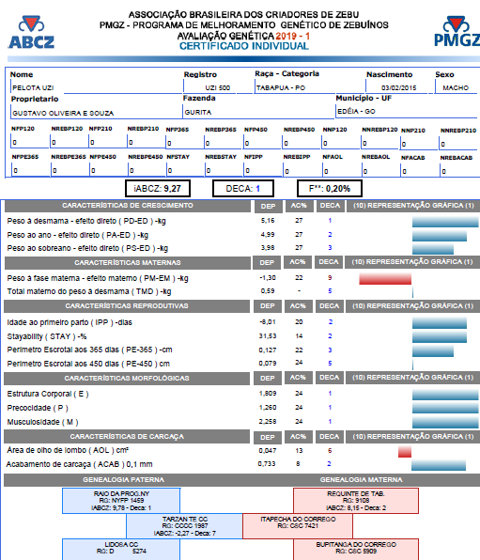Image resolution: width=480 pixels, height=560 pixels.
Task: Click the red PM-EM graph bar
Action: [x=385, y=278]
